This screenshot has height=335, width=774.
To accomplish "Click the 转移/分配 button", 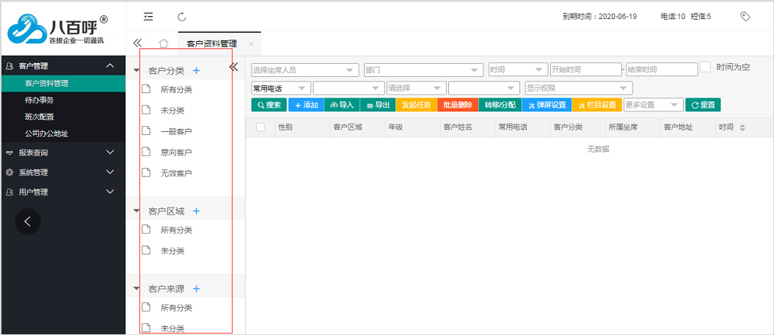I will (500, 105).
